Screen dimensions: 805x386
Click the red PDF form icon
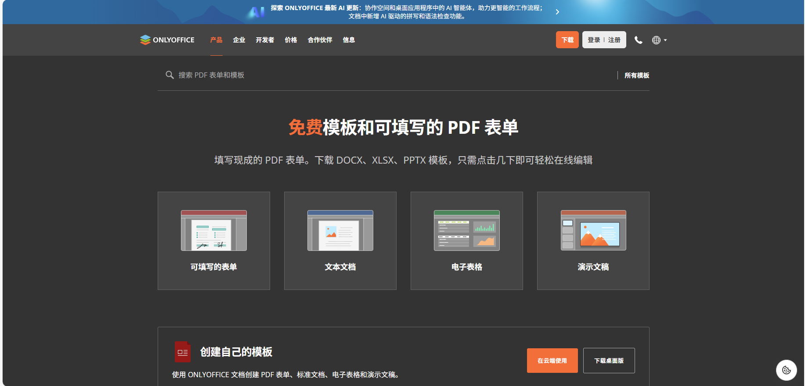(x=182, y=352)
